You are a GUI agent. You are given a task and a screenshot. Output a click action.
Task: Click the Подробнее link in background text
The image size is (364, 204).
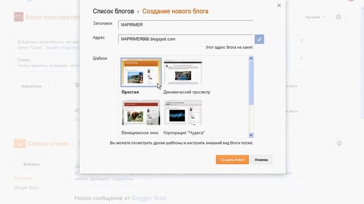click(x=123, y=179)
